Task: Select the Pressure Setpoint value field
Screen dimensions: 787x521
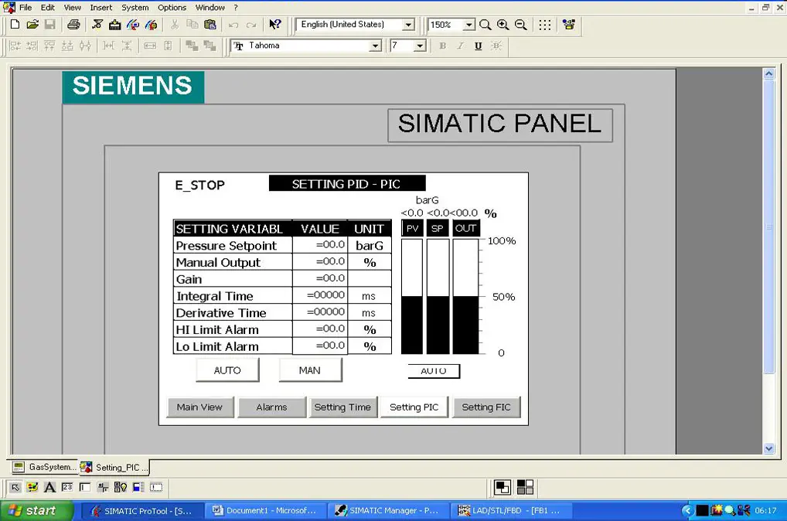Action: pos(319,245)
